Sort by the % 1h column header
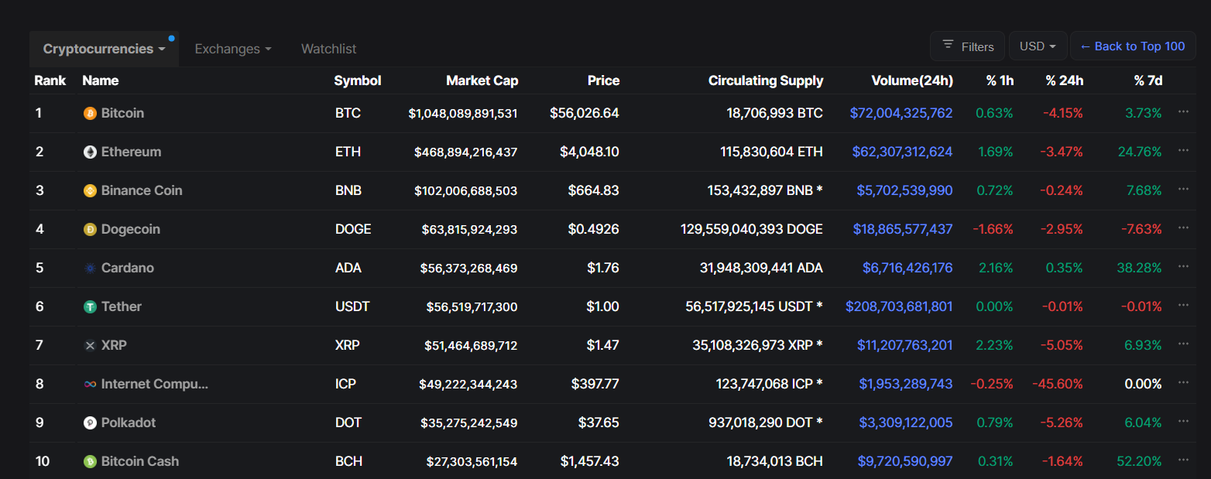This screenshot has height=479, width=1211. (1000, 80)
